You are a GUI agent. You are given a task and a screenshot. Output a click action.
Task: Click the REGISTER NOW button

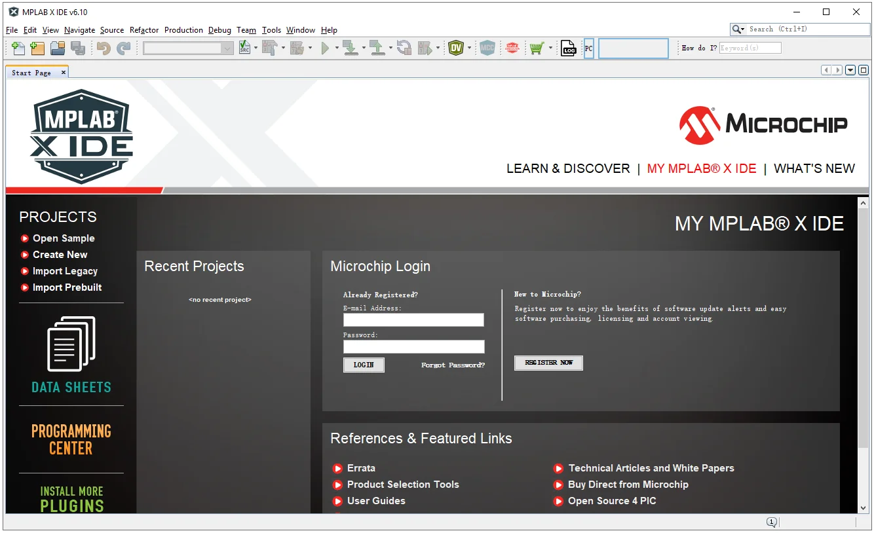[x=548, y=363]
